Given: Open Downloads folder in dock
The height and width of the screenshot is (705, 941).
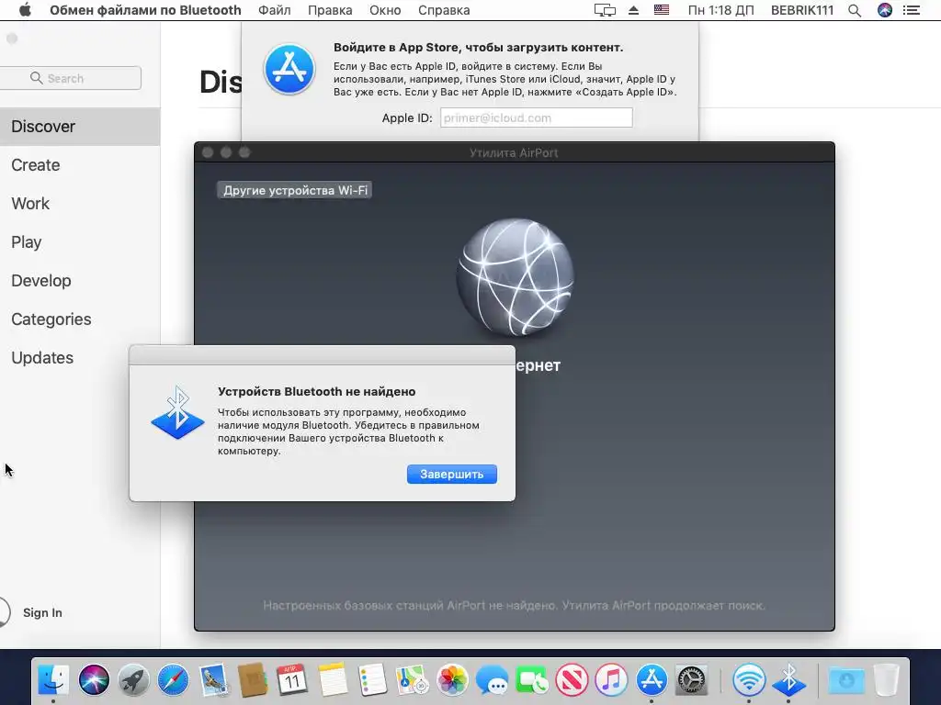Looking at the screenshot, I should [x=846, y=680].
